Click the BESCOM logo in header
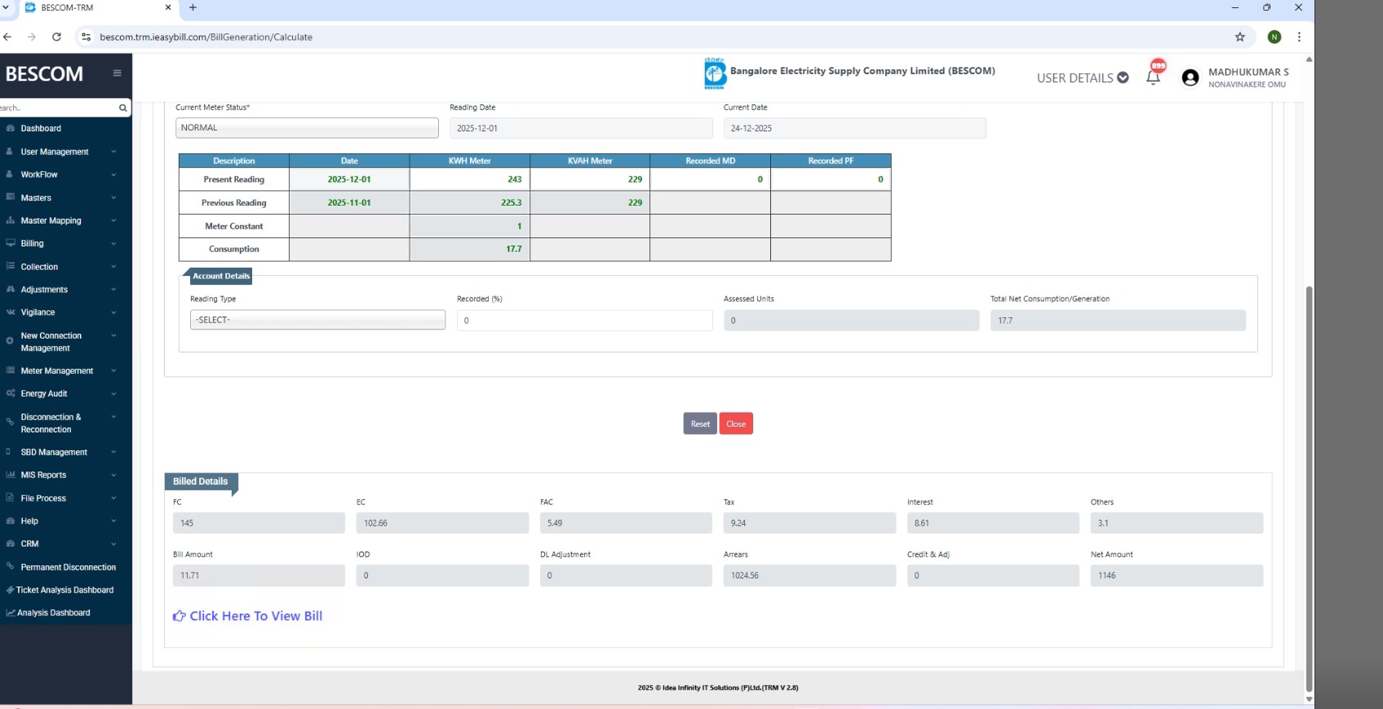 pos(715,73)
